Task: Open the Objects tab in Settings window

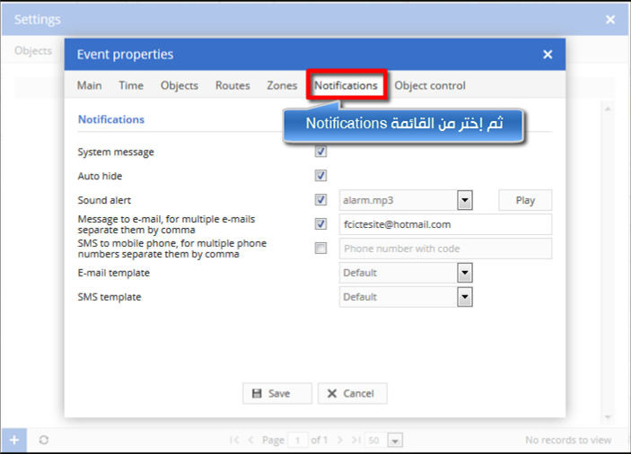Action: point(33,50)
